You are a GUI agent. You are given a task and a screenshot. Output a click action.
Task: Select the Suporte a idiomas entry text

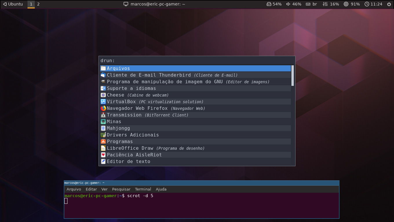click(131, 88)
